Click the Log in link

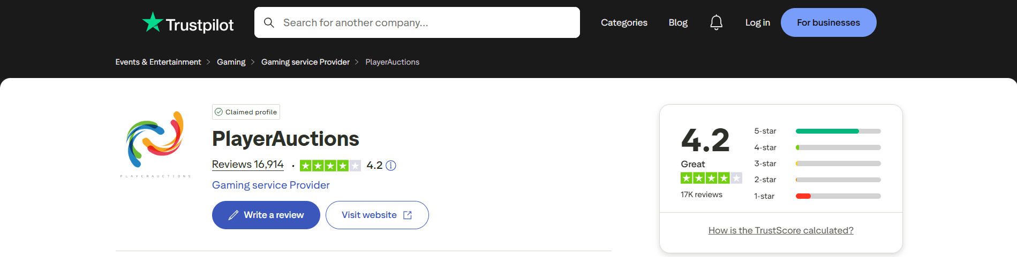(757, 22)
